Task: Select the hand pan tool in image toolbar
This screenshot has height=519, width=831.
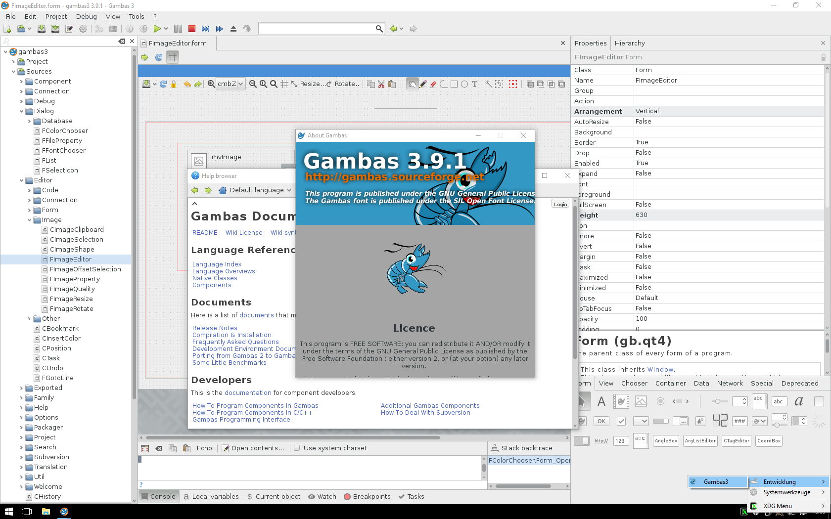Action: (412, 84)
